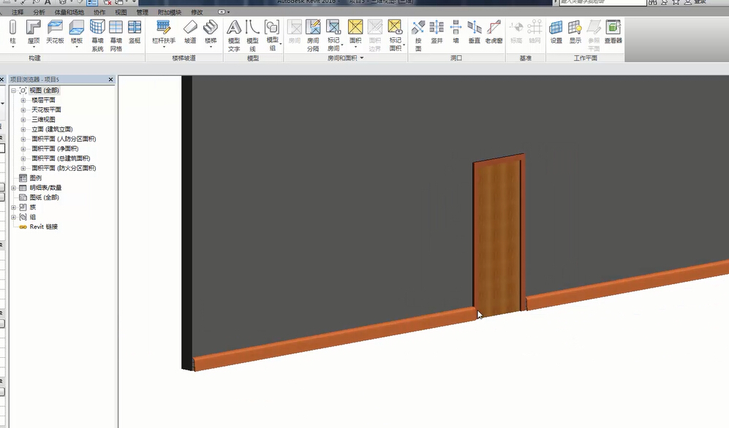729x428 pixels.
Task: Select 图例 in project browser
Action: click(36, 178)
